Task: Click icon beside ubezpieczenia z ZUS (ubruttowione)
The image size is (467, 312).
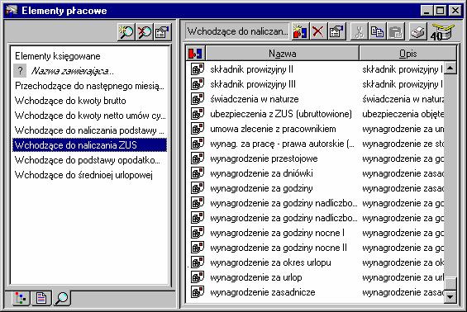Action: [x=198, y=114]
